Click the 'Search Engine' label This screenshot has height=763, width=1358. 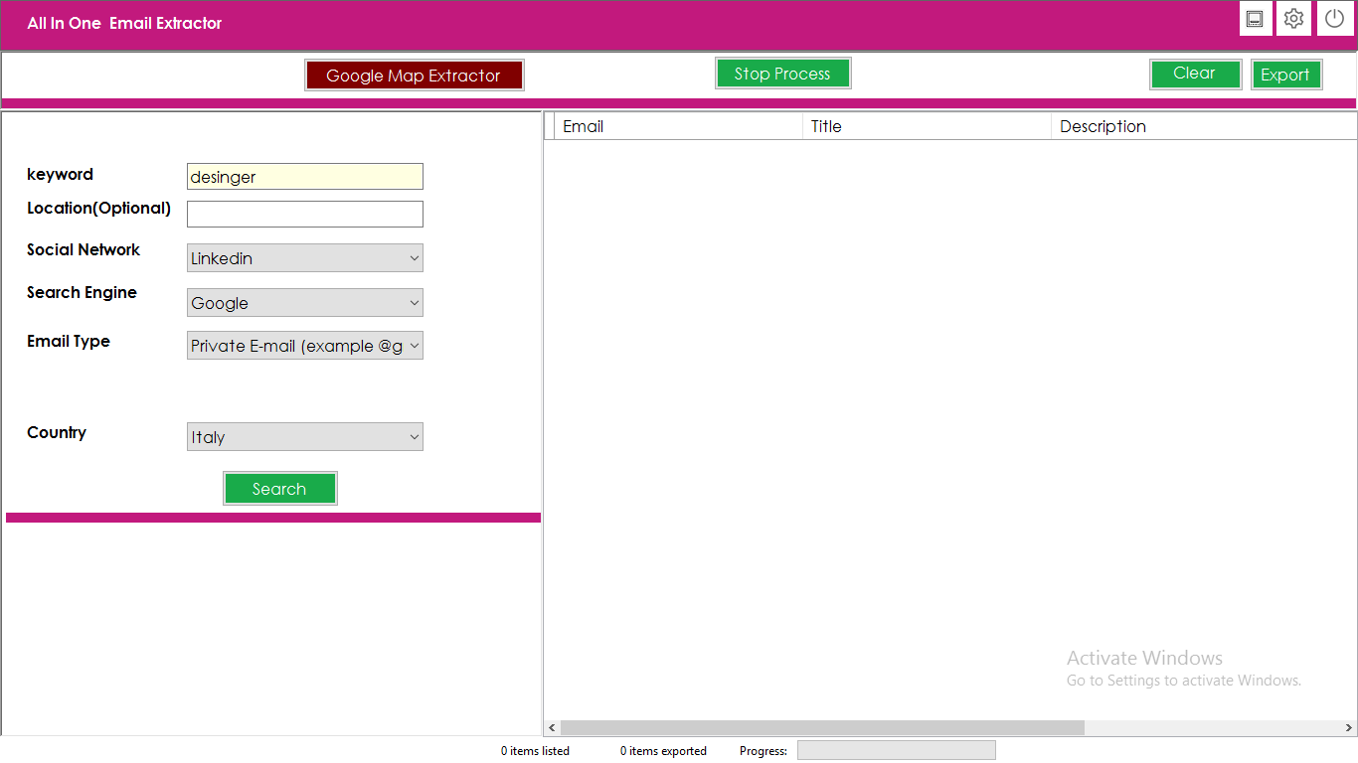coord(82,292)
